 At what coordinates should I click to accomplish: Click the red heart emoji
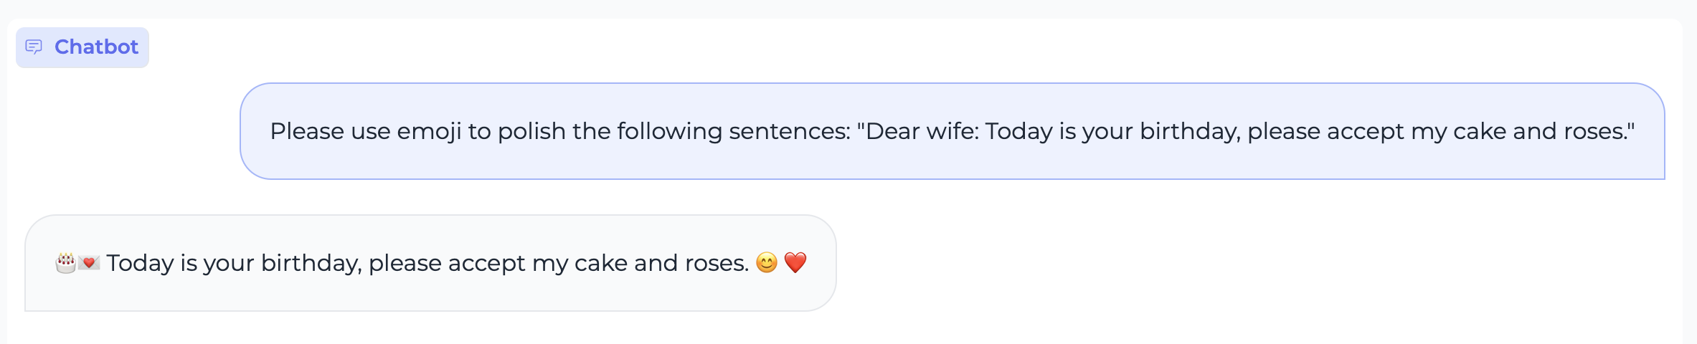[x=795, y=262]
